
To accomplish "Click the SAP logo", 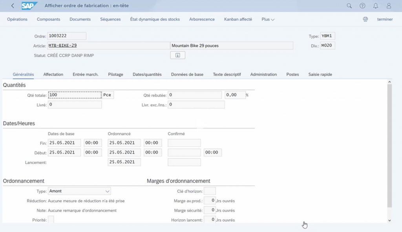I will click(x=29, y=6).
